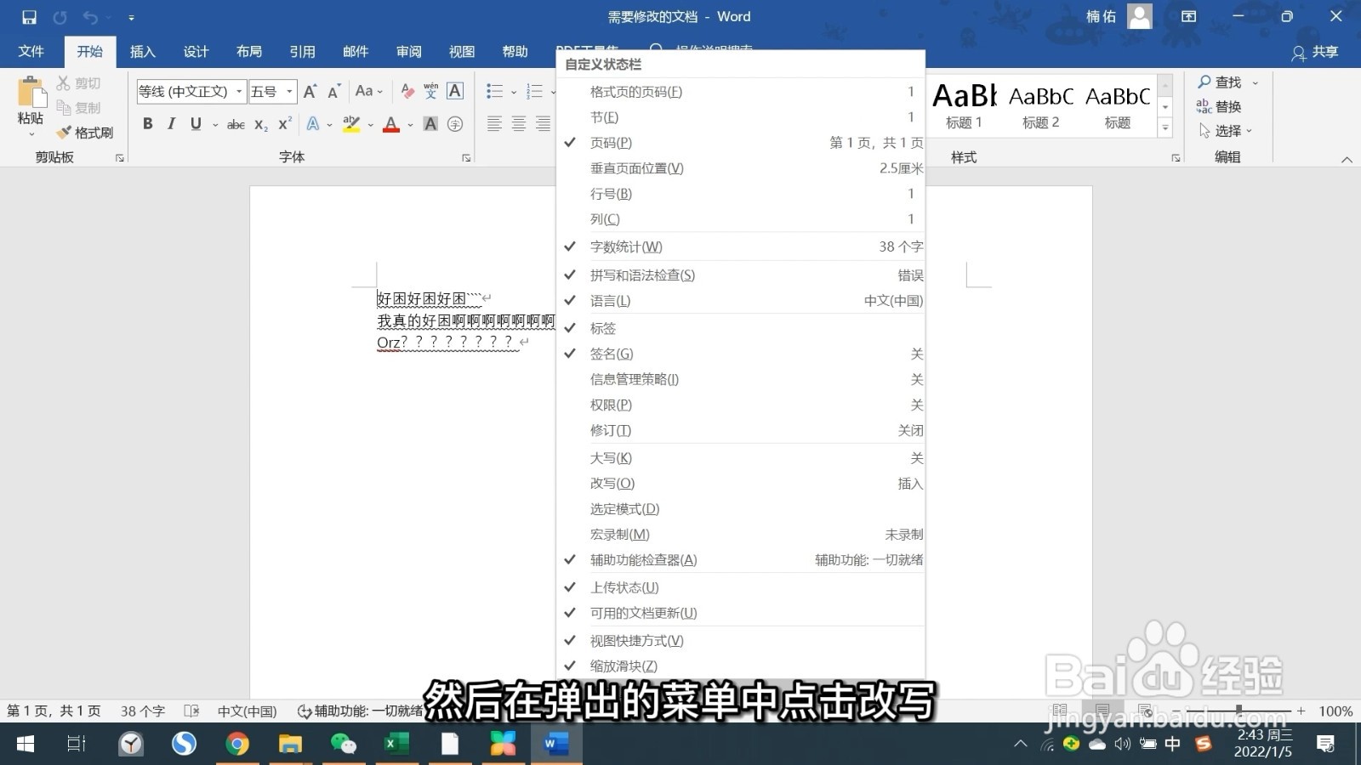1361x765 pixels.
Task: Enable 大写(K) status option
Action: [x=740, y=458]
